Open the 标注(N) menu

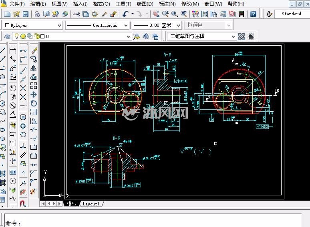click(x=167, y=4)
